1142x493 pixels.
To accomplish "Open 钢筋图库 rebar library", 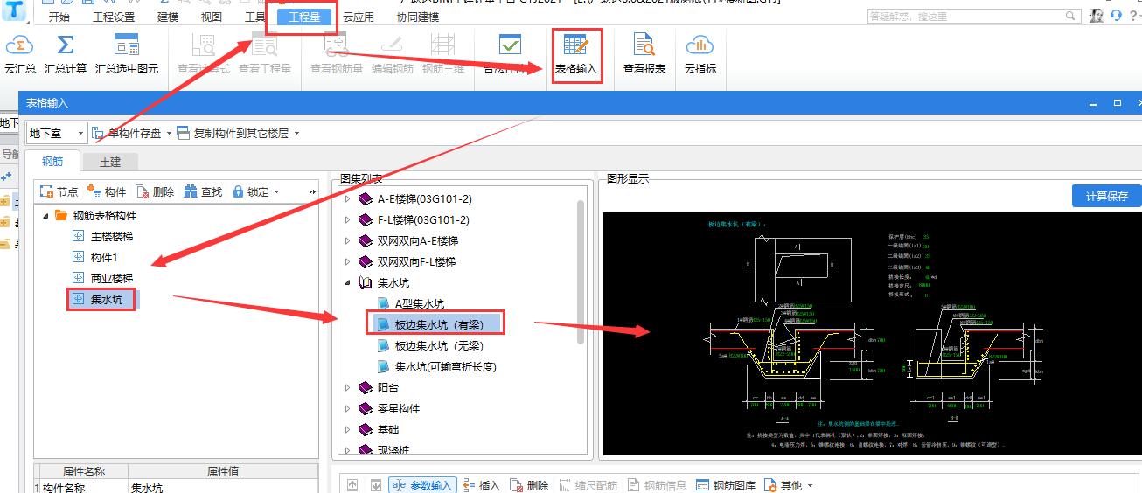I will (726, 485).
